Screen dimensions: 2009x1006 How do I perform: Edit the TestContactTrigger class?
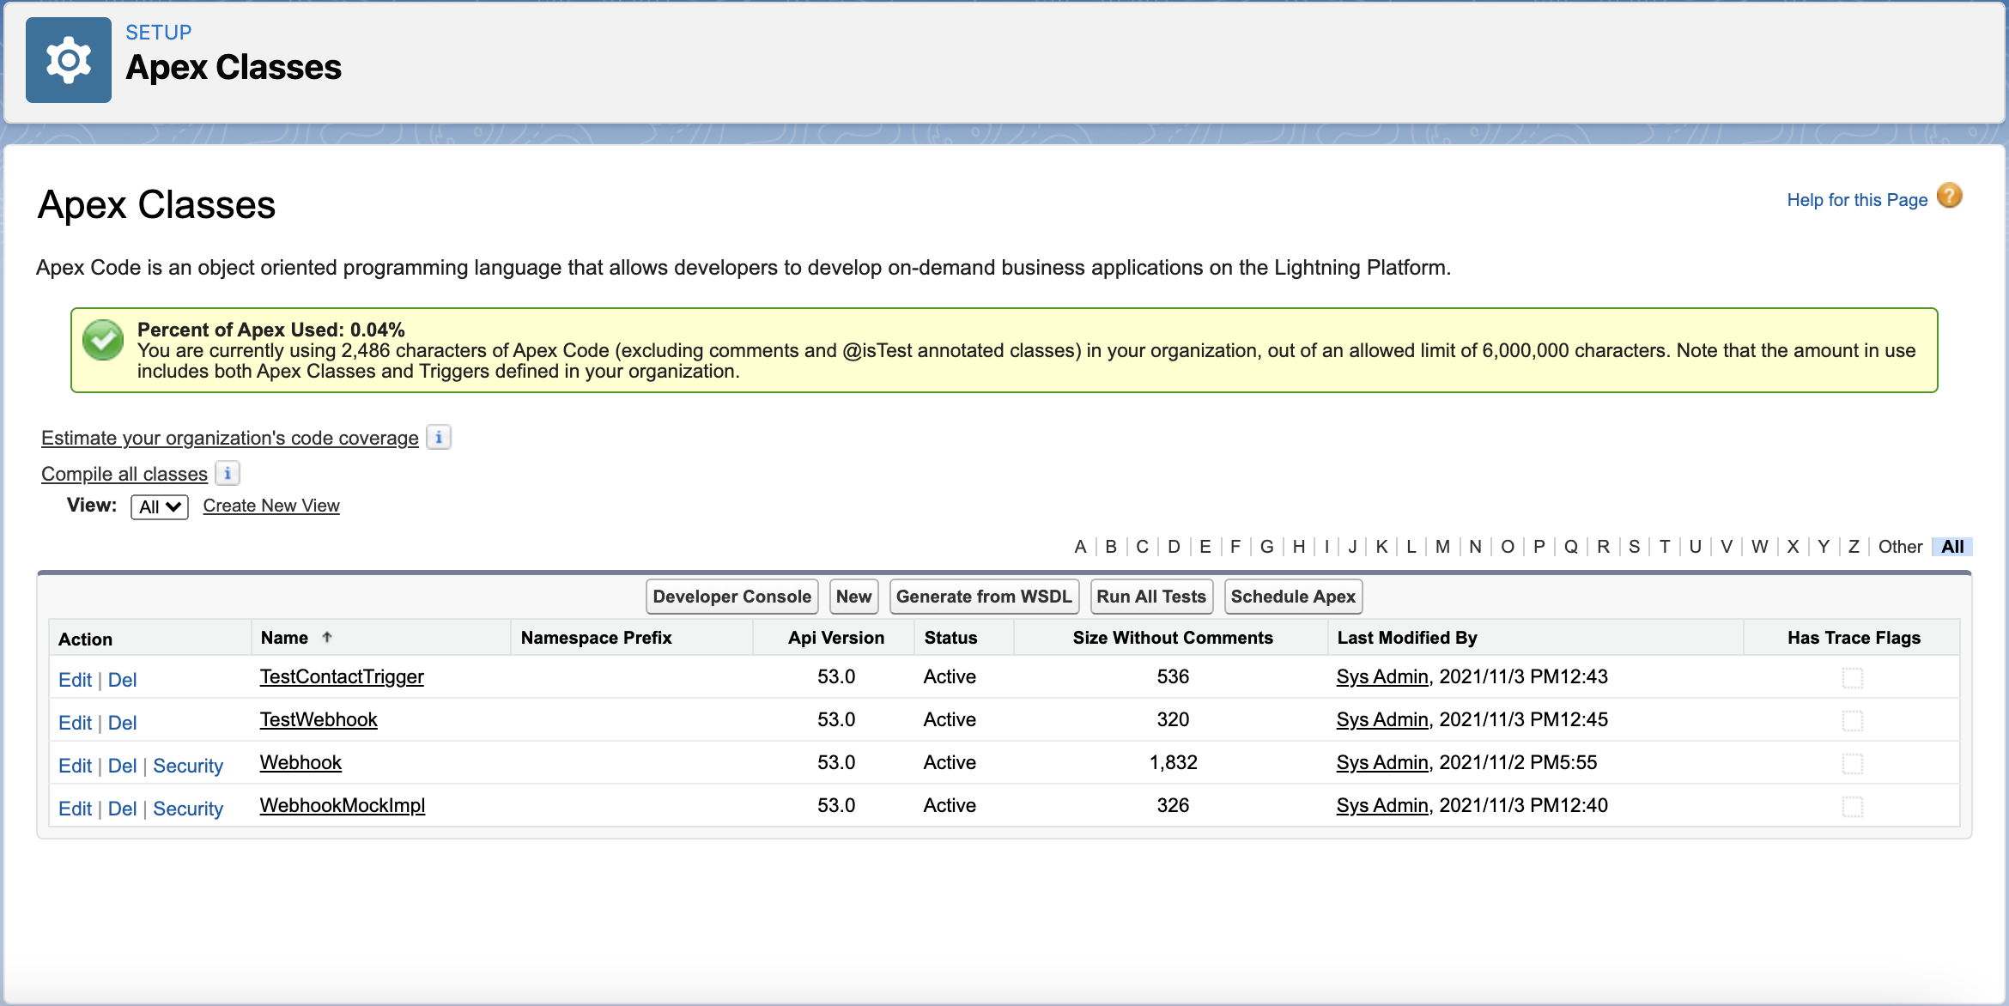coord(75,680)
